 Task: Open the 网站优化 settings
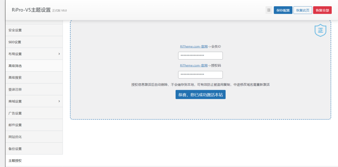(x=15, y=137)
